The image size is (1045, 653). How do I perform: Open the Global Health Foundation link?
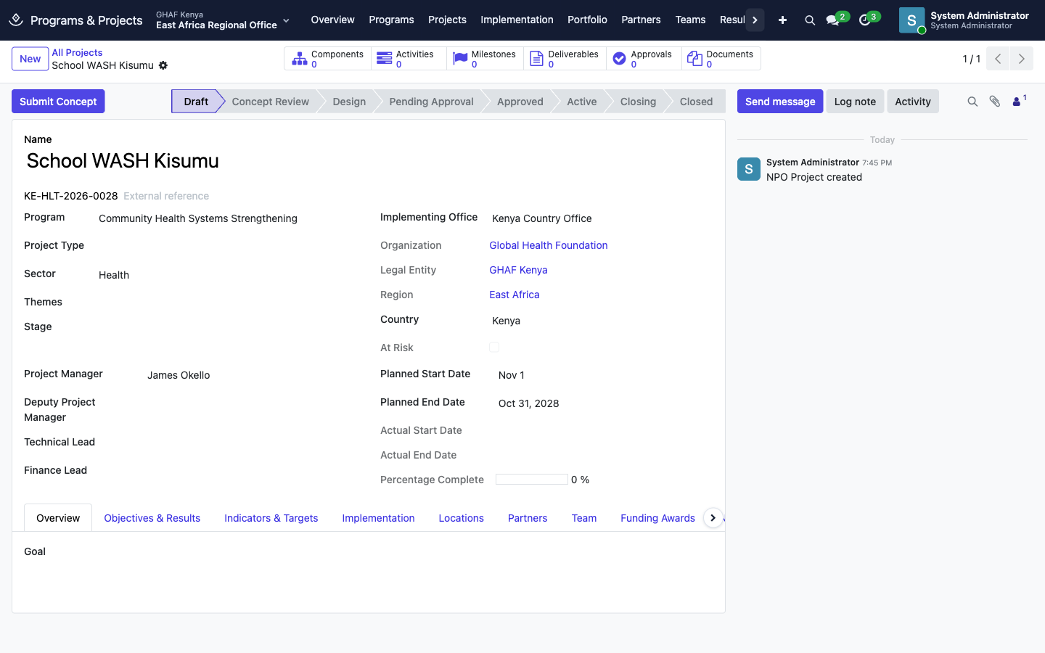[549, 245]
